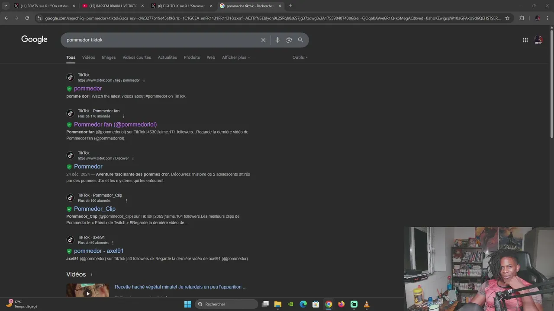Open options for pommedor tag result
554x311 pixels.
[144, 80]
